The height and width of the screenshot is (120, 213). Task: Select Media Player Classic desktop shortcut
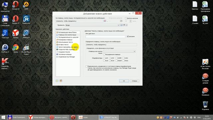(26, 50)
